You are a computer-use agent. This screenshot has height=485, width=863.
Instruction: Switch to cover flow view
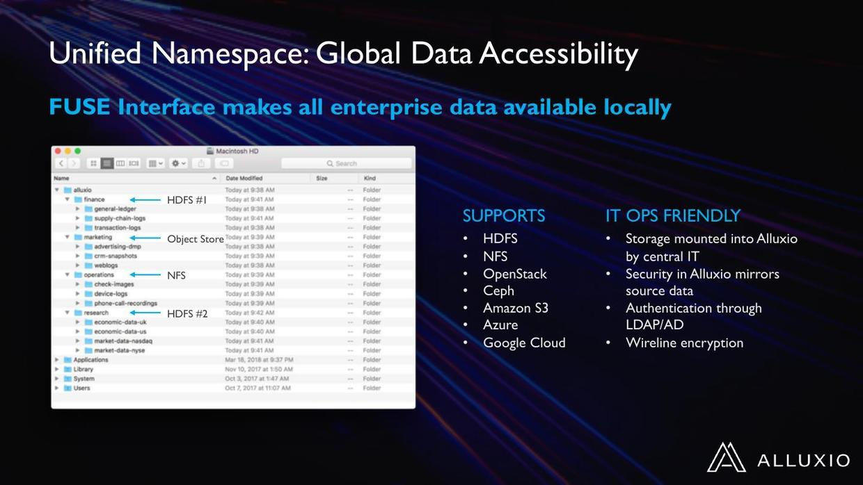click(x=134, y=163)
